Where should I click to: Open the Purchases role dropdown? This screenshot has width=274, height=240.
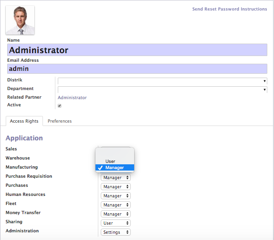[116, 187]
